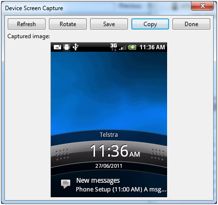Click the New messages heading

tap(98, 180)
